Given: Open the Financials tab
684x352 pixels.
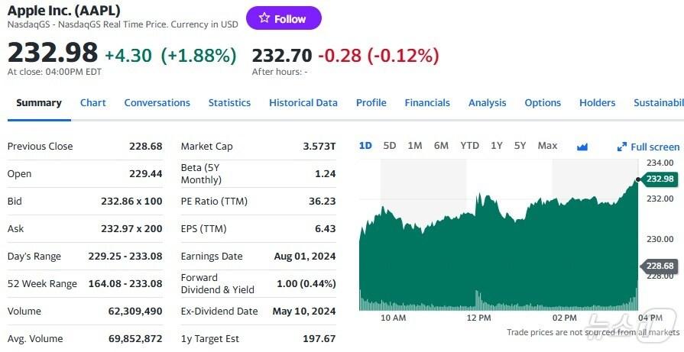Looking at the screenshot, I should click(427, 102).
